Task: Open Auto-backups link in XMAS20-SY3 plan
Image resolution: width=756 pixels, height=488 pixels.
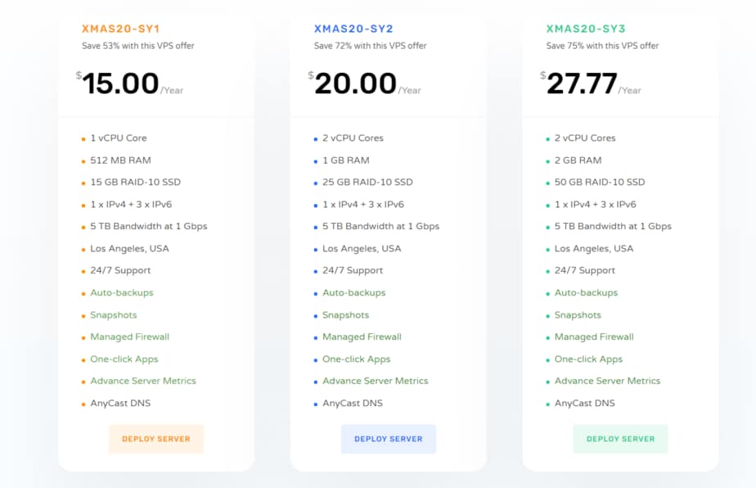Action: (x=587, y=292)
